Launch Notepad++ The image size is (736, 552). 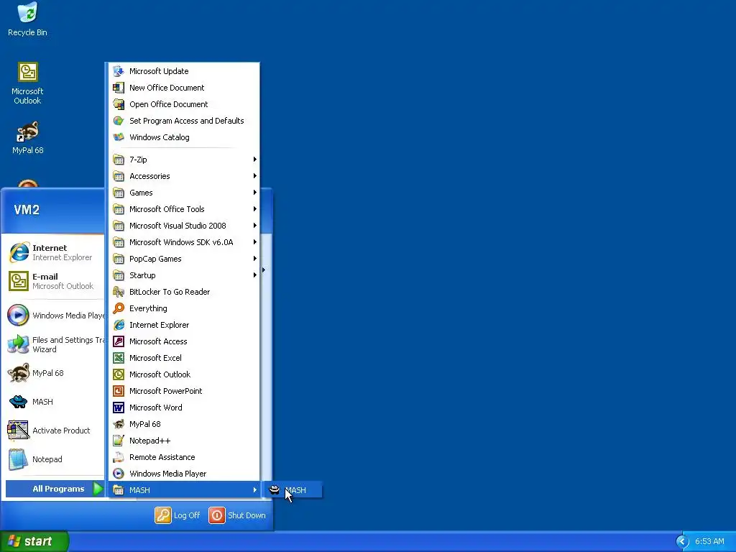184,441
